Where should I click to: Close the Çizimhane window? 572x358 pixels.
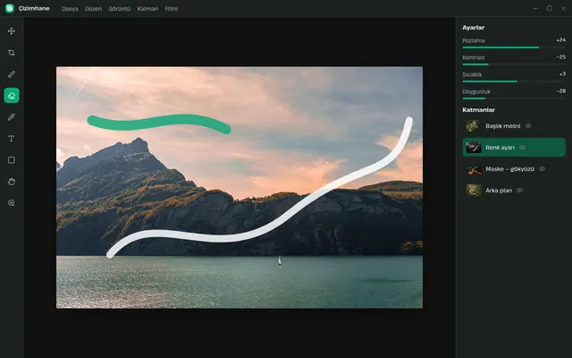click(x=563, y=8)
